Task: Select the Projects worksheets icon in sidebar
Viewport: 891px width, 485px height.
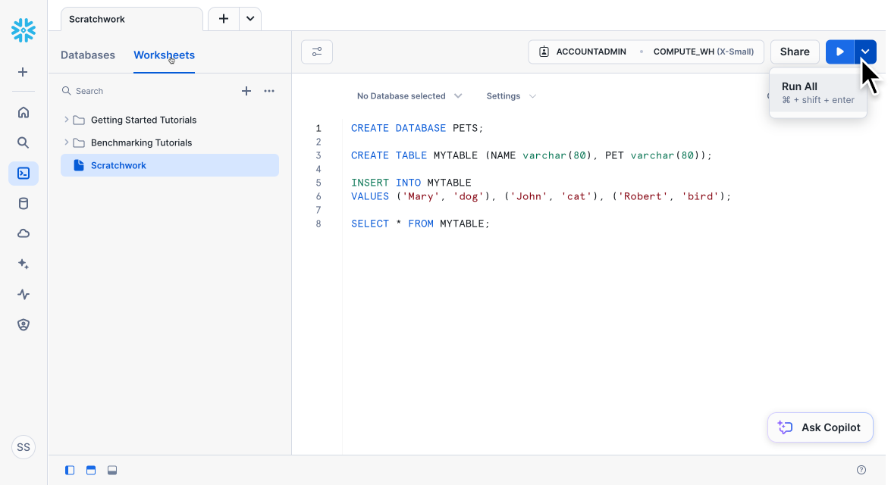Action: pyautogui.click(x=23, y=173)
